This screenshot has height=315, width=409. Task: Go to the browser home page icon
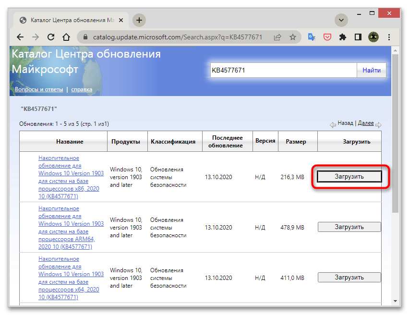[x=67, y=37]
